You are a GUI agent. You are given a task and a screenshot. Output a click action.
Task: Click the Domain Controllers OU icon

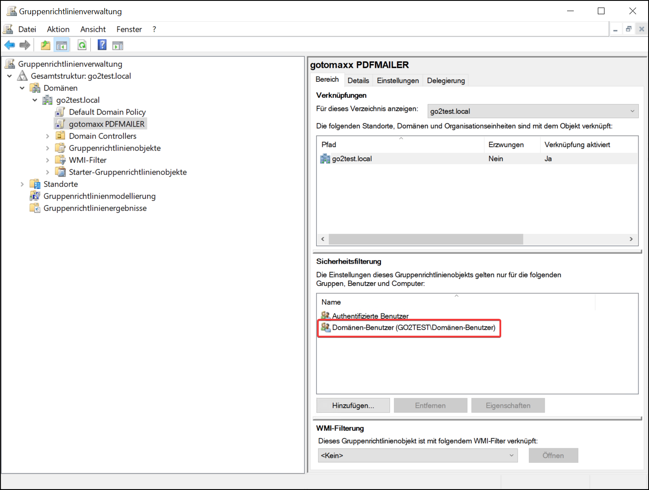click(60, 136)
